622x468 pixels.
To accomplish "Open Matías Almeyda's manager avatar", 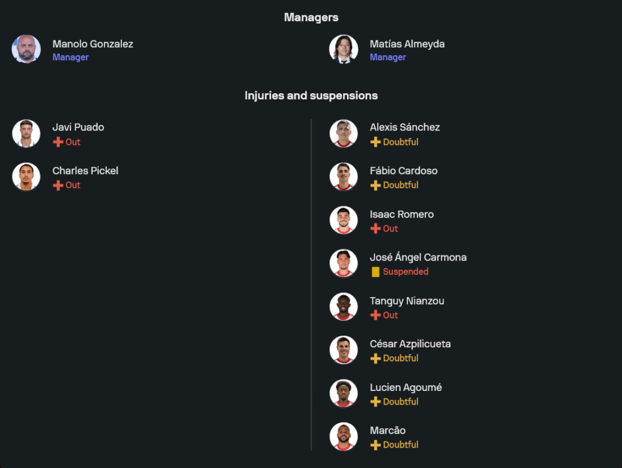I will click(343, 49).
